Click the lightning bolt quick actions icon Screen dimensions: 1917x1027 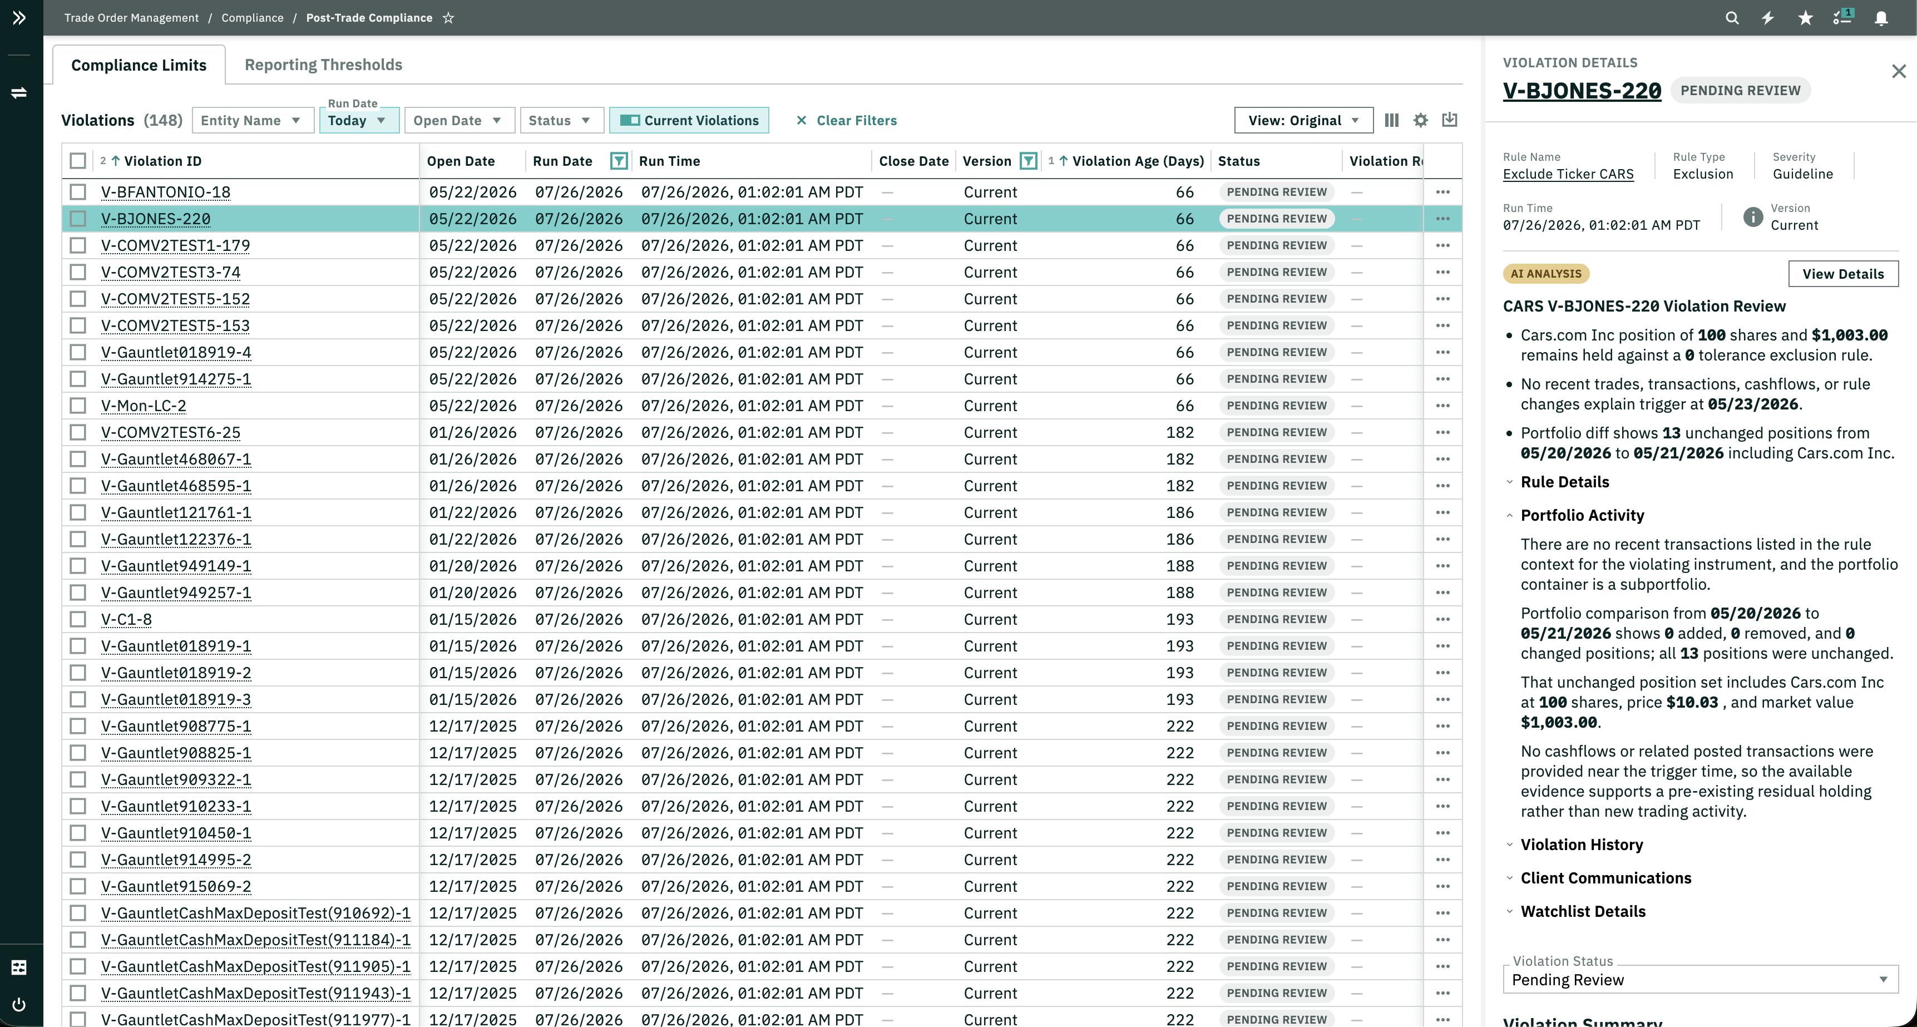point(1768,18)
